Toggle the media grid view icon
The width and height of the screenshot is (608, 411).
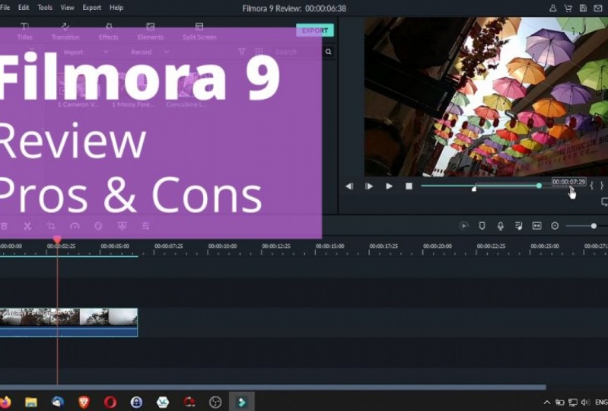[x=259, y=52]
